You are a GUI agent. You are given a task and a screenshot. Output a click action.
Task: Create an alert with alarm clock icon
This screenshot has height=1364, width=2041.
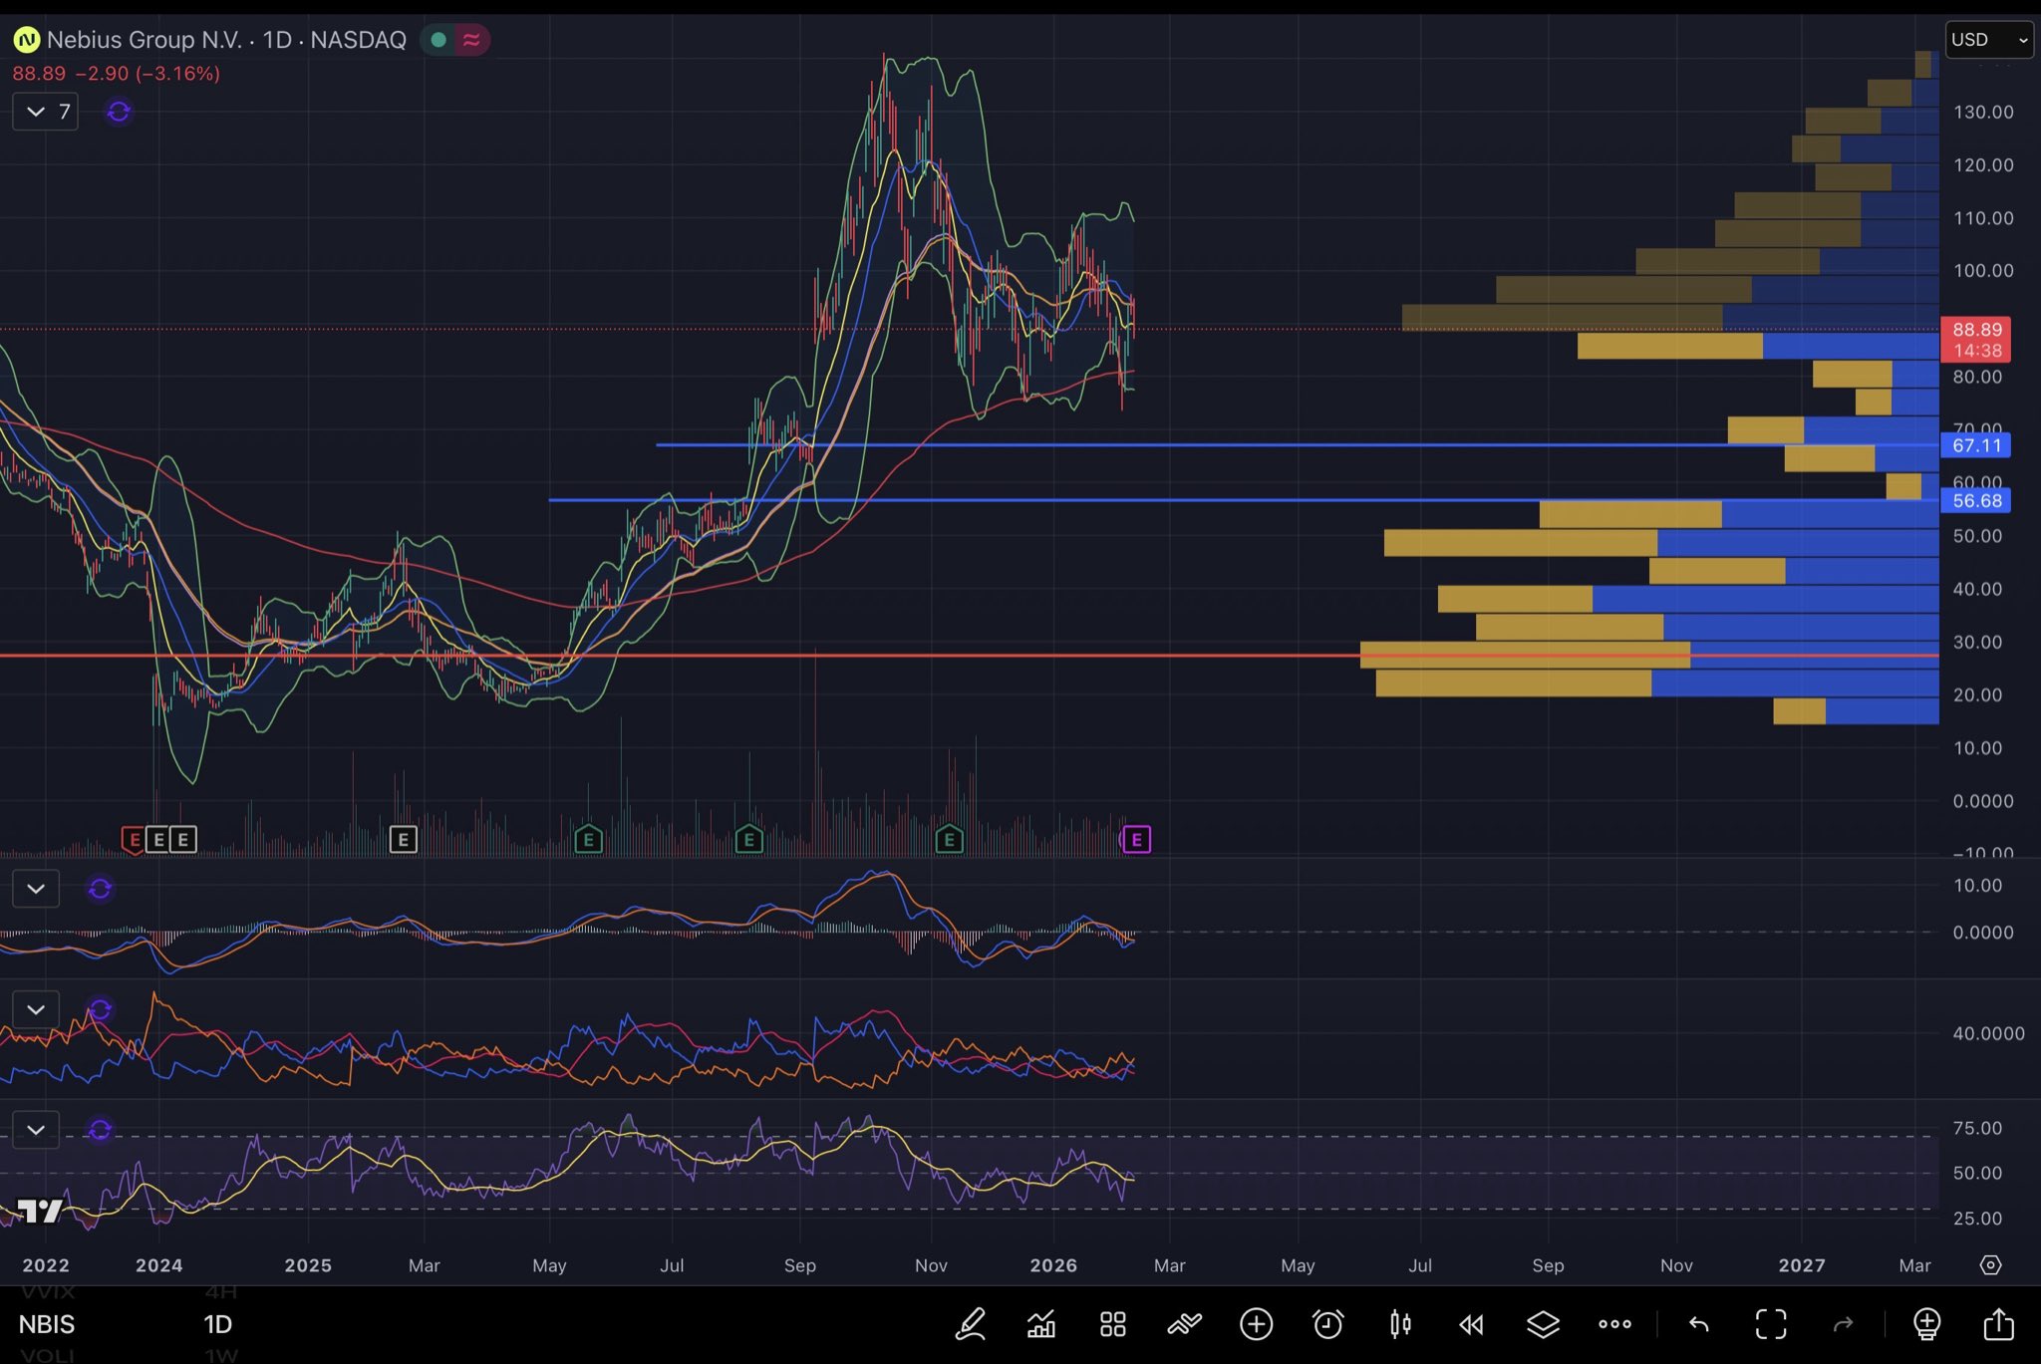(1327, 1324)
